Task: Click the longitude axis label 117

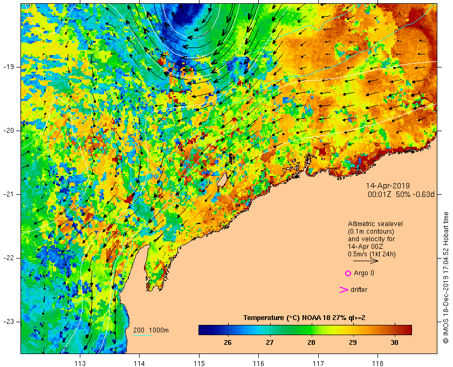Action: tap(318, 363)
